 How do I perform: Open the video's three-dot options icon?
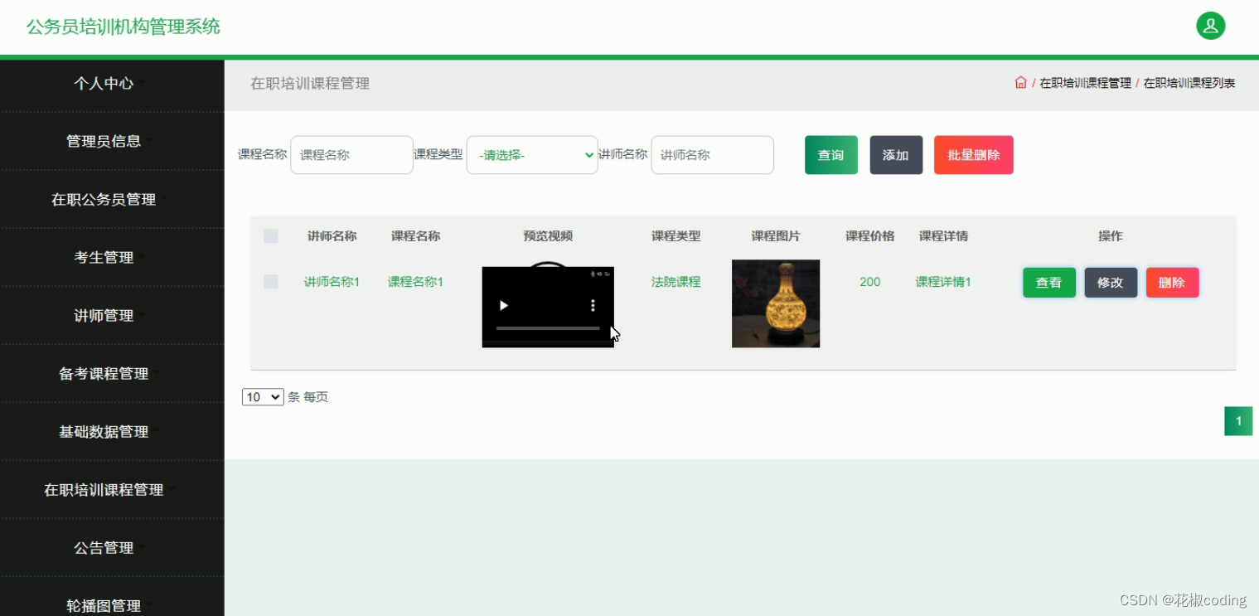click(x=593, y=305)
